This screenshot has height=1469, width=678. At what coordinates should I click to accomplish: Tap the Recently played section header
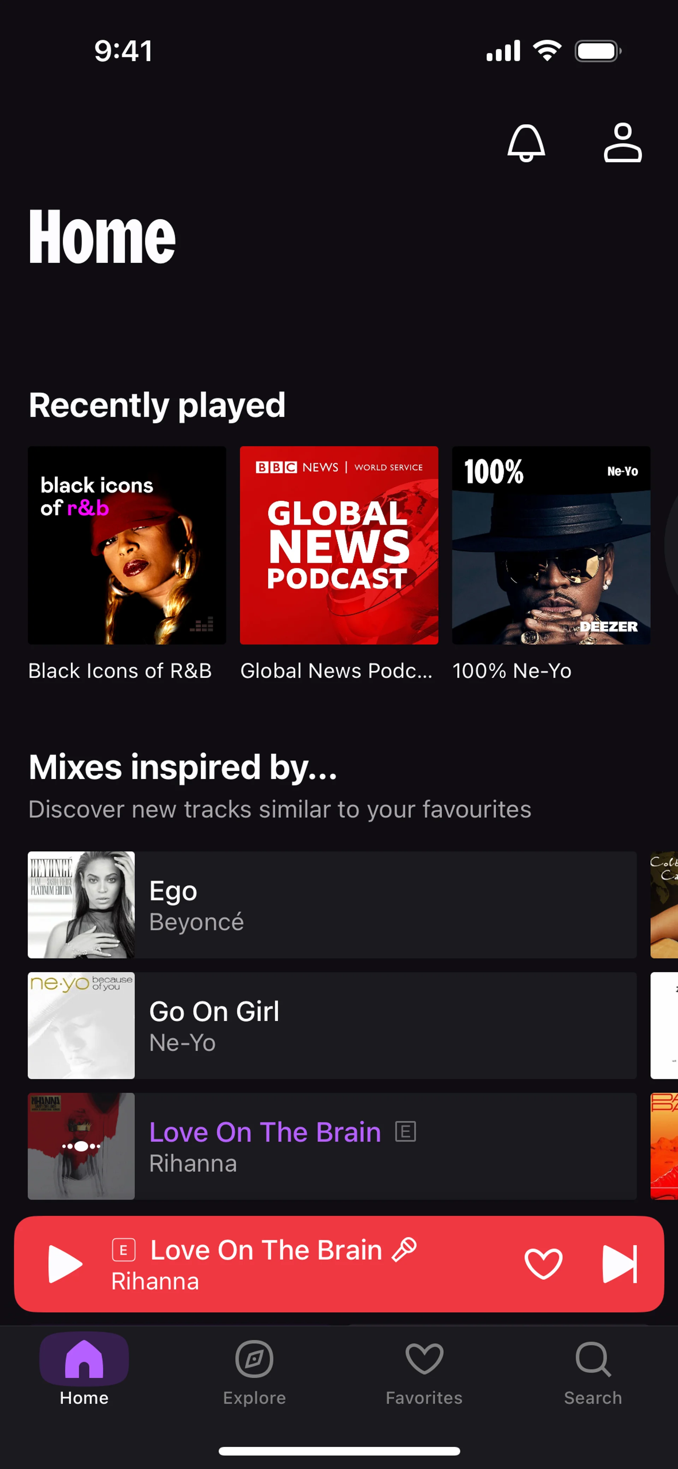(157, 405)
